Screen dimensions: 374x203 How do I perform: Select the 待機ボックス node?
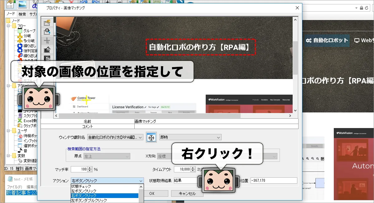[x=27, y=136]
